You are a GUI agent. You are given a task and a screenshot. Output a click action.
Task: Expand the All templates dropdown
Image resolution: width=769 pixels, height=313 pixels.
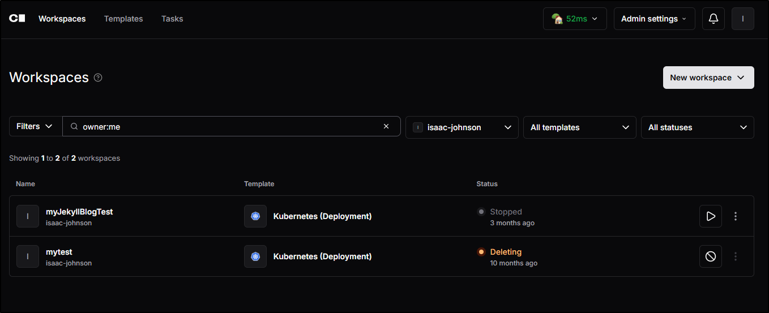579,127
